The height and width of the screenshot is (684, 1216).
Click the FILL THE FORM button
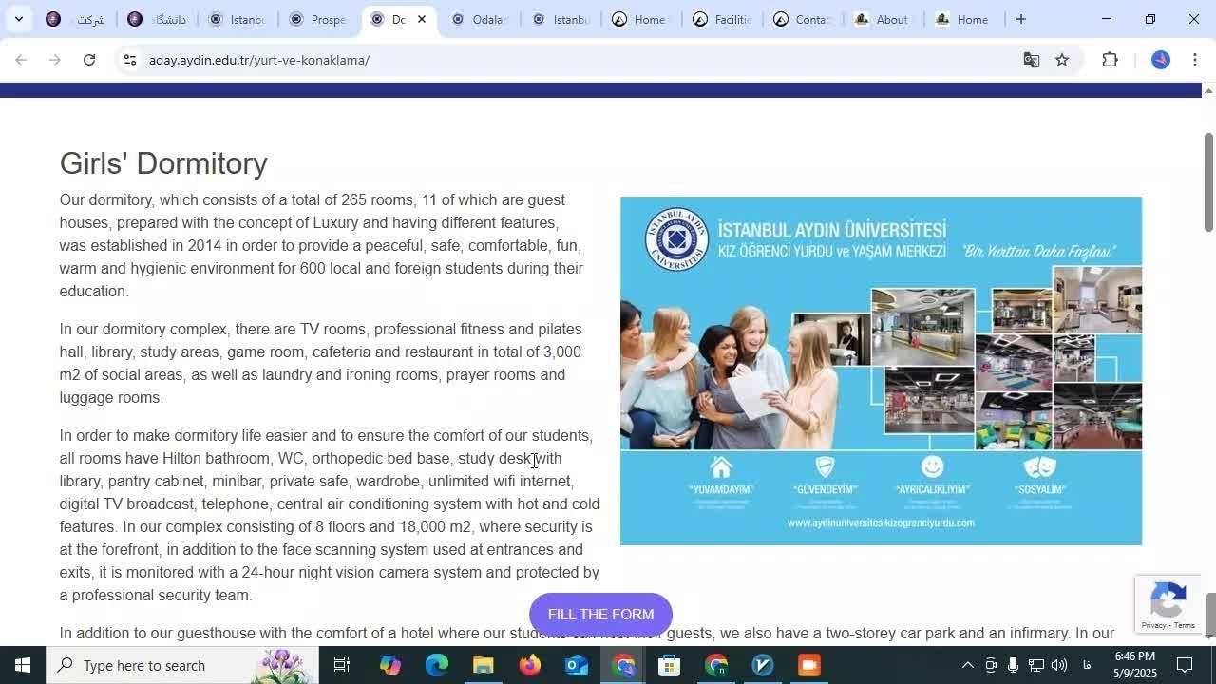tap(600, 615)
